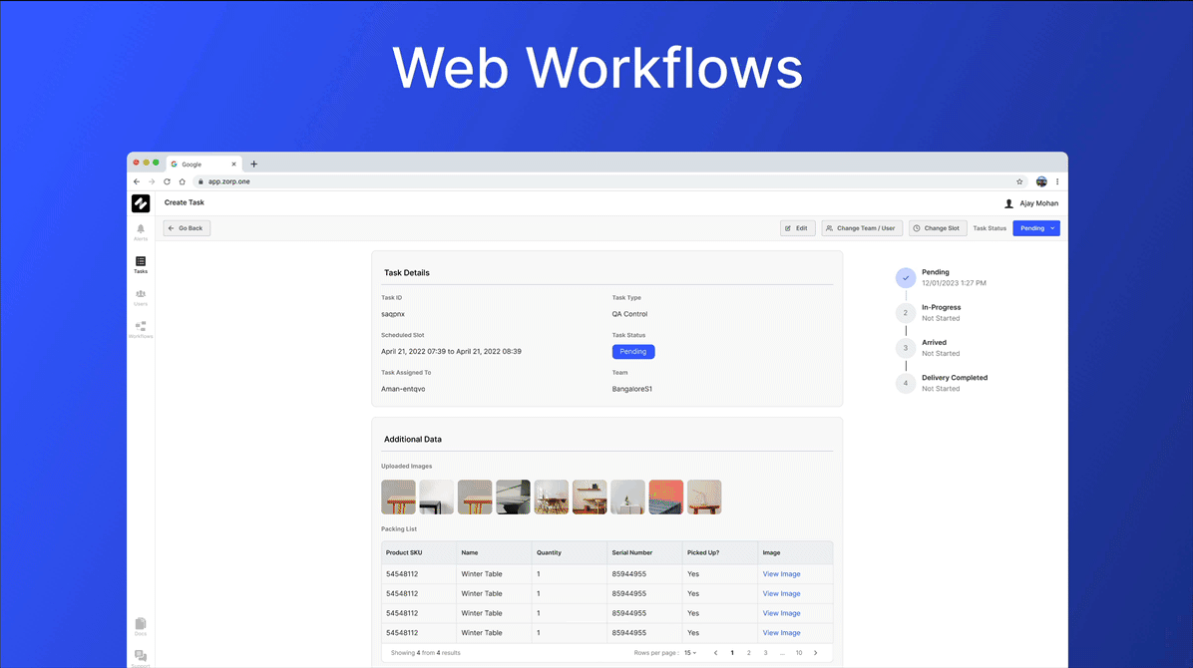Click the Ajay Mohan profile icon
Screen dimensions: 1193x668
1009,202
